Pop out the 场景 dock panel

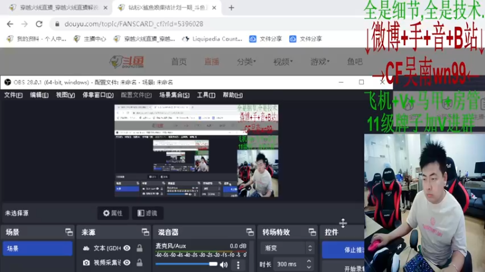point(69,232)
